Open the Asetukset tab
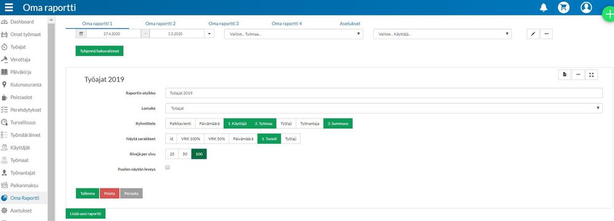 coord(350,23)
